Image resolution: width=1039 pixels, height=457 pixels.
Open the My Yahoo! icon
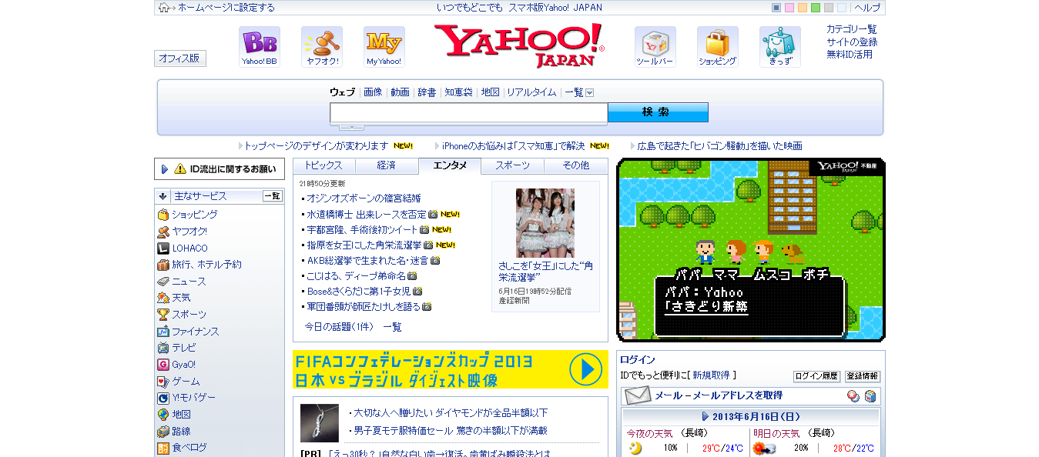384,47
